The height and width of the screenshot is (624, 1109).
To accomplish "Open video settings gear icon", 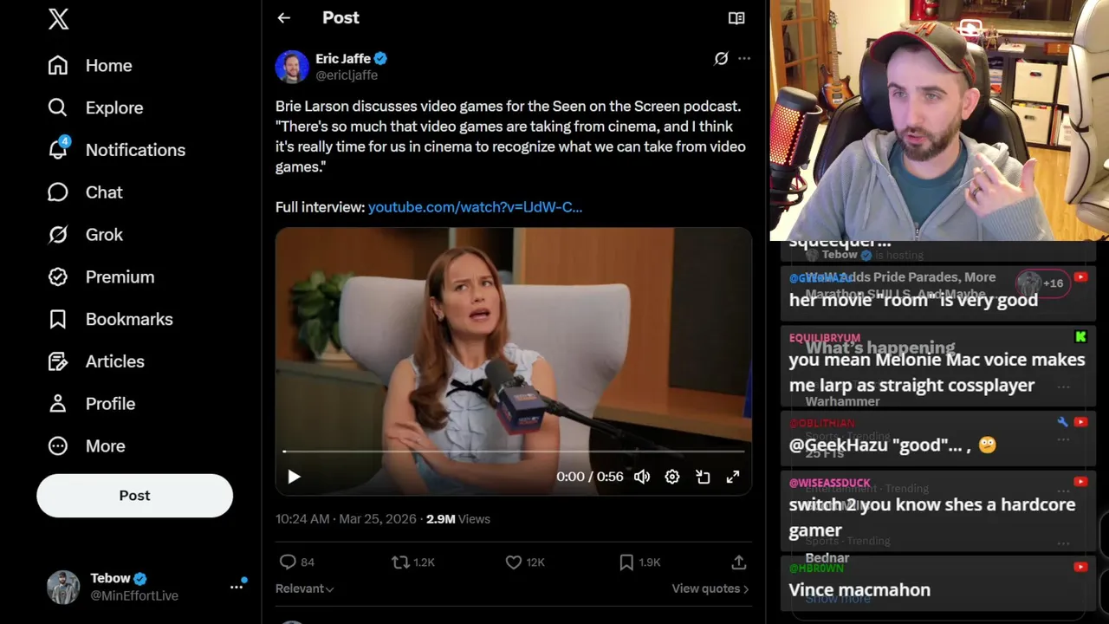I will point(672,477).
